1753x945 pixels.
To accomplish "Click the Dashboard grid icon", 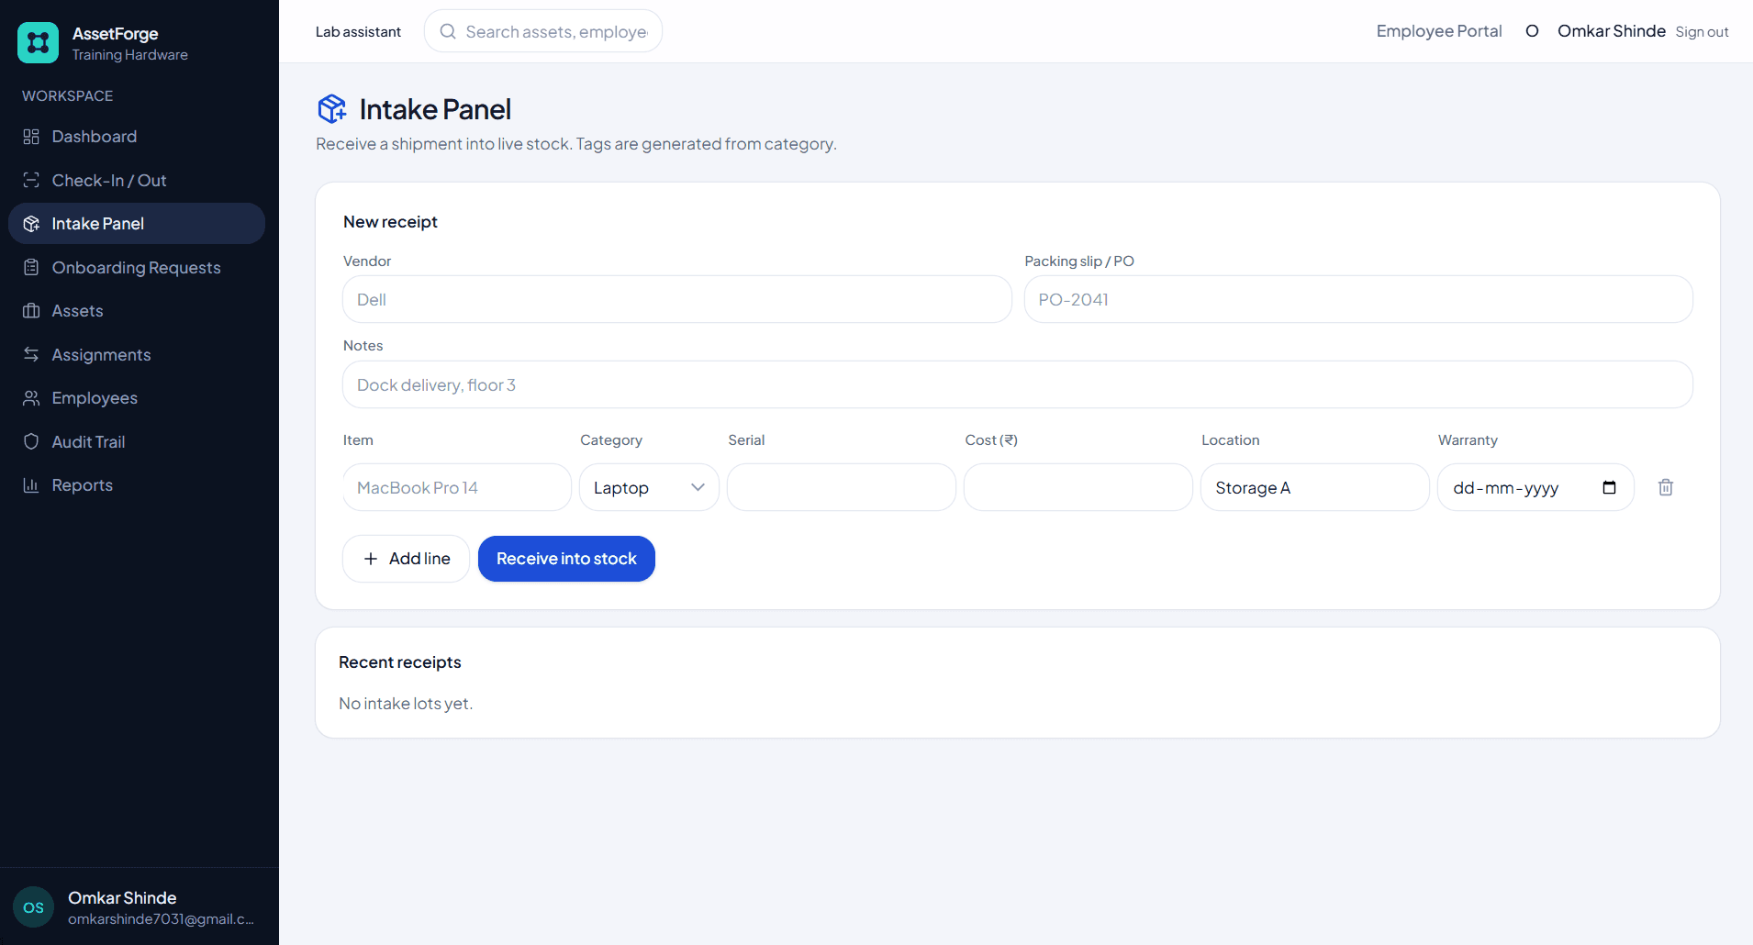I will click(31, 137).
